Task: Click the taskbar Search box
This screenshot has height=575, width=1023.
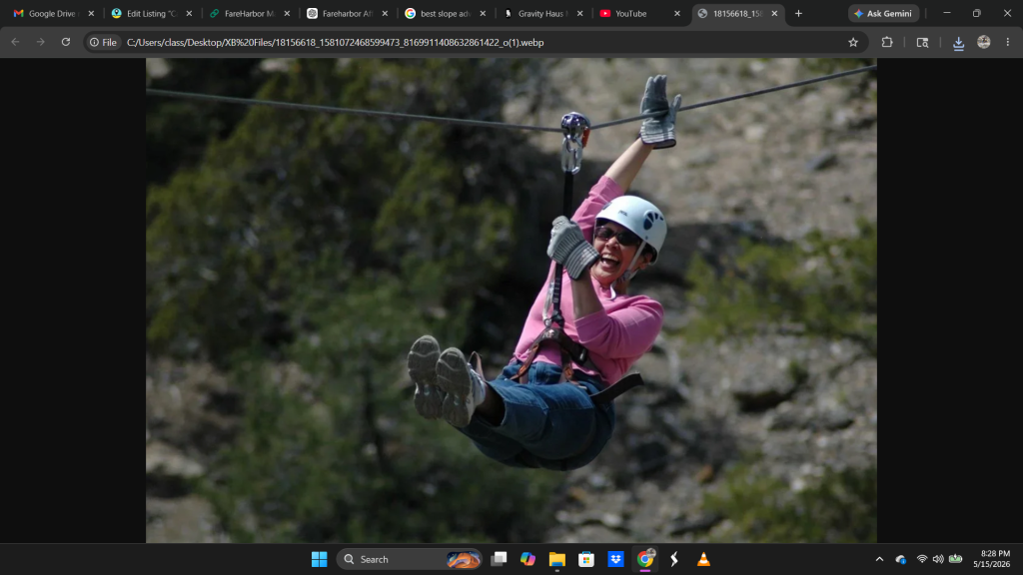Action: (410, 559)
